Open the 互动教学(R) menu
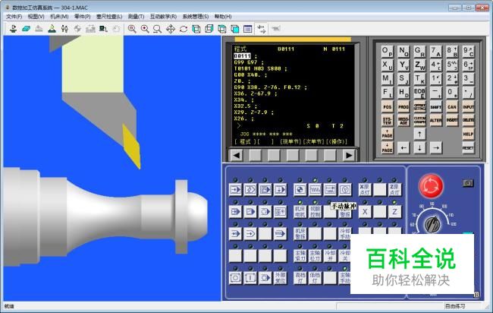Viewport: 493px width, 313px height. 163,17
